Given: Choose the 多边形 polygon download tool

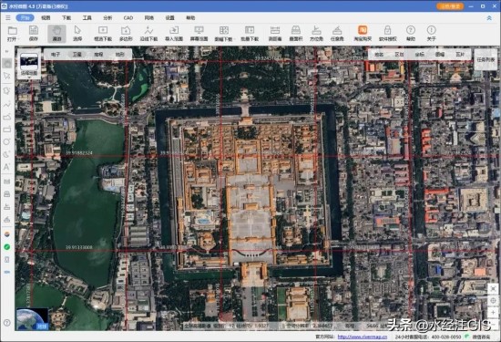Looking at the screenshot, I should [126, 33].
